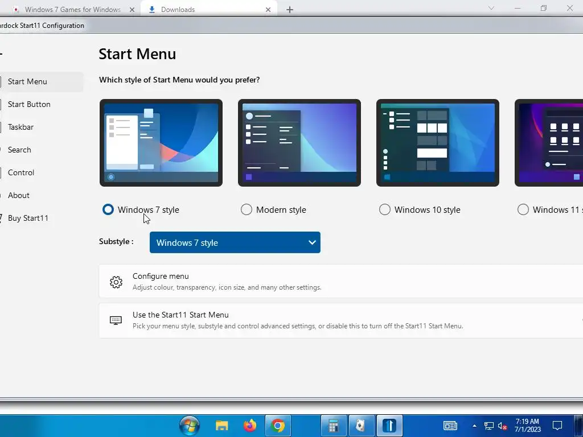Click the news widget tray icon

coord(450,426)
